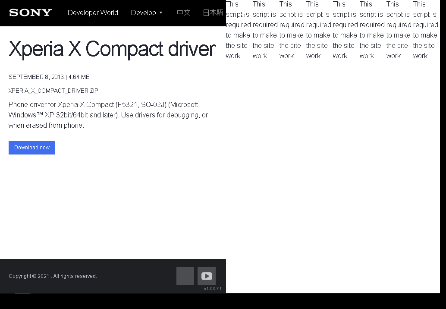Switch language to 中文
Viewport: 446px width, 309px height.
(x=183, y=13)
